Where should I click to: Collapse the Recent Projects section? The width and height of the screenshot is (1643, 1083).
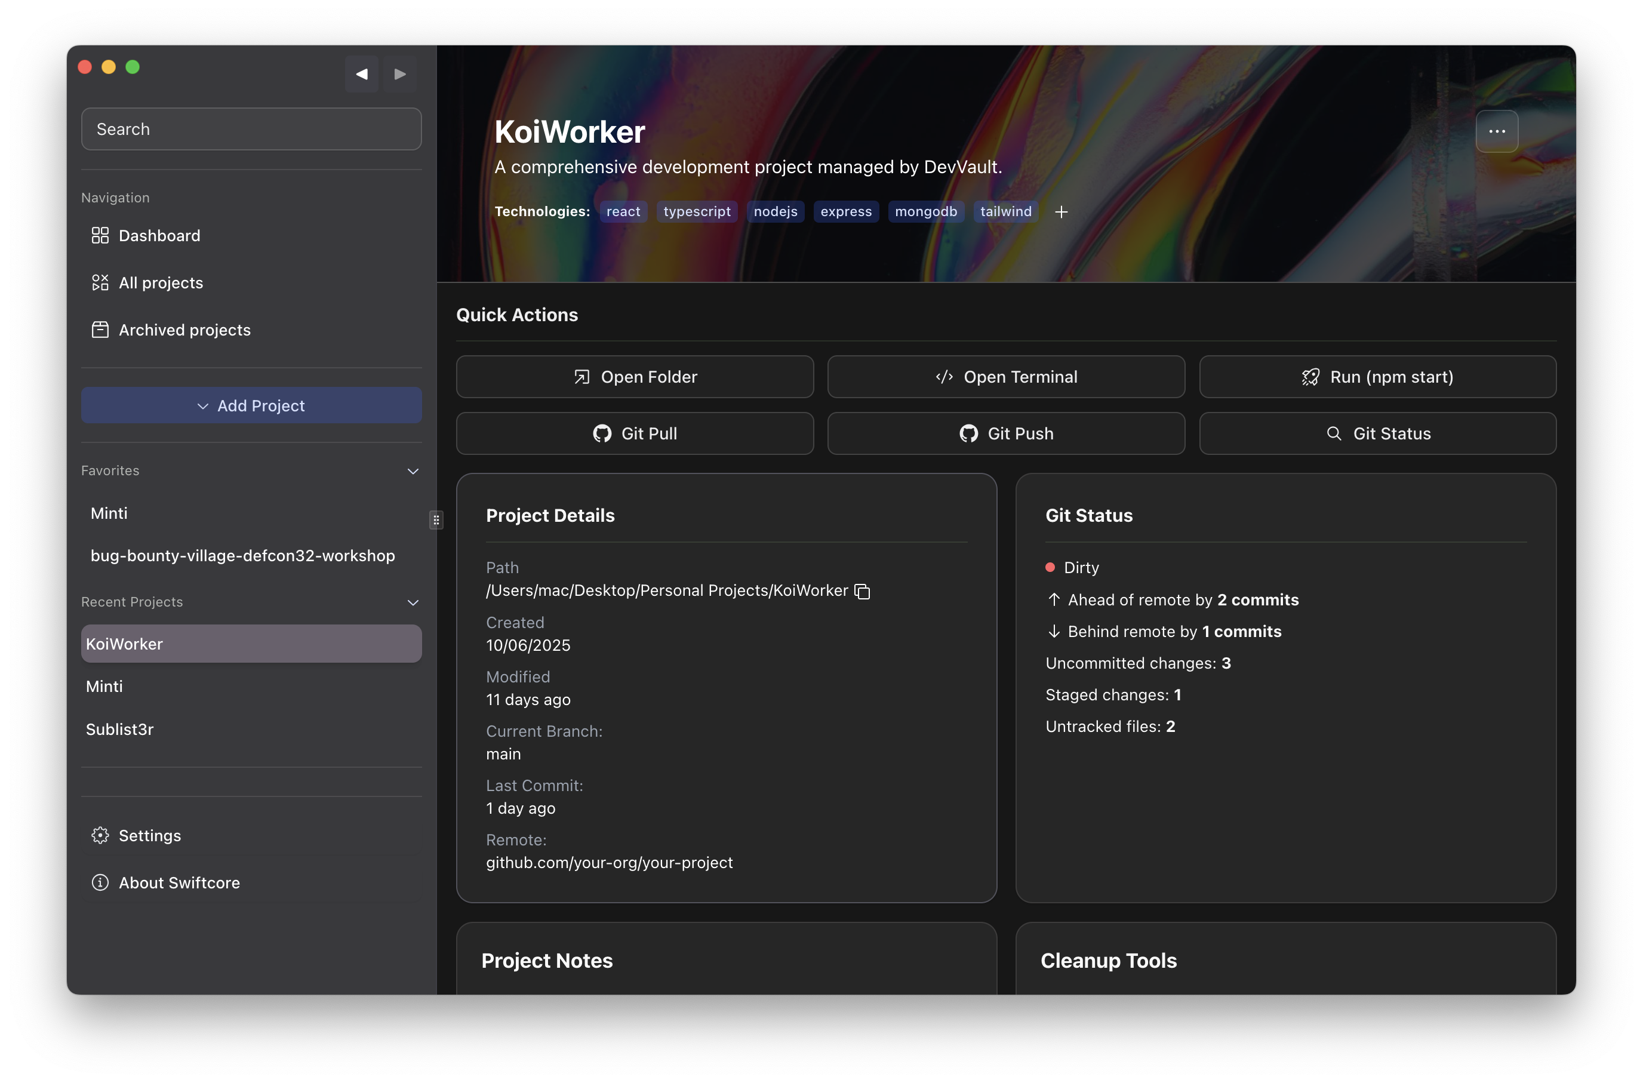[x=413, y=602]
